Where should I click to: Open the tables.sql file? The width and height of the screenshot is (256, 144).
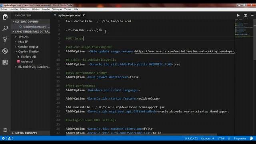27,62
